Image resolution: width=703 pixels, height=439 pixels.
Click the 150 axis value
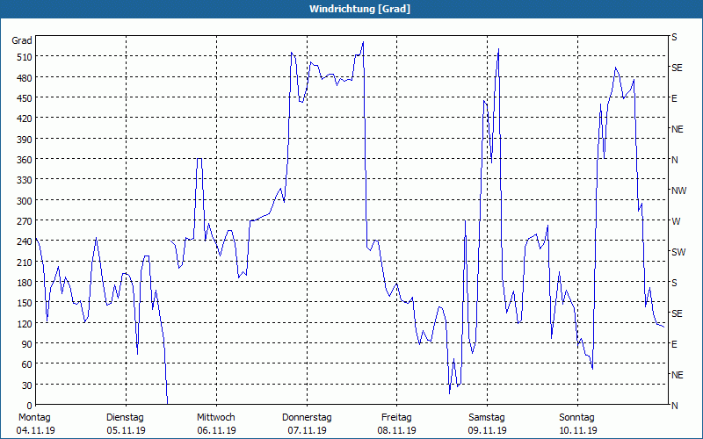click(25, 303)
